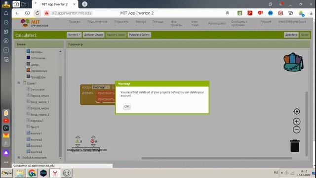Viewport: 316px width, 178px height.
Task: Open mail icon in browser sidebar
Action: tap(6, 135)
